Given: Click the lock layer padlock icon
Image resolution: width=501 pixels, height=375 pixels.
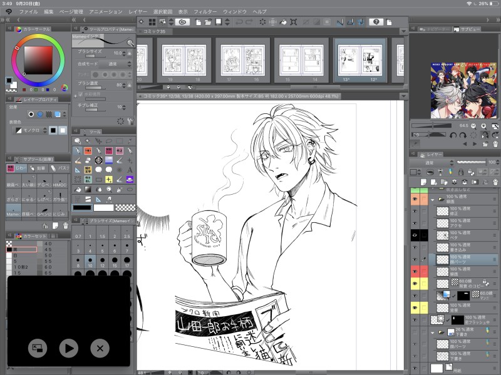Looking at the screenshot, I should click(460, 172).
